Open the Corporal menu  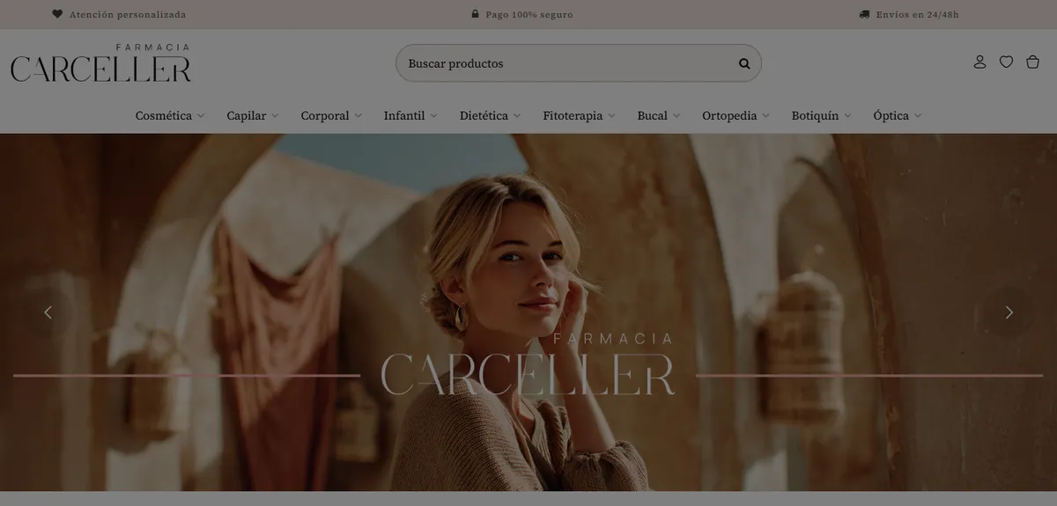(x=325, y=115)
